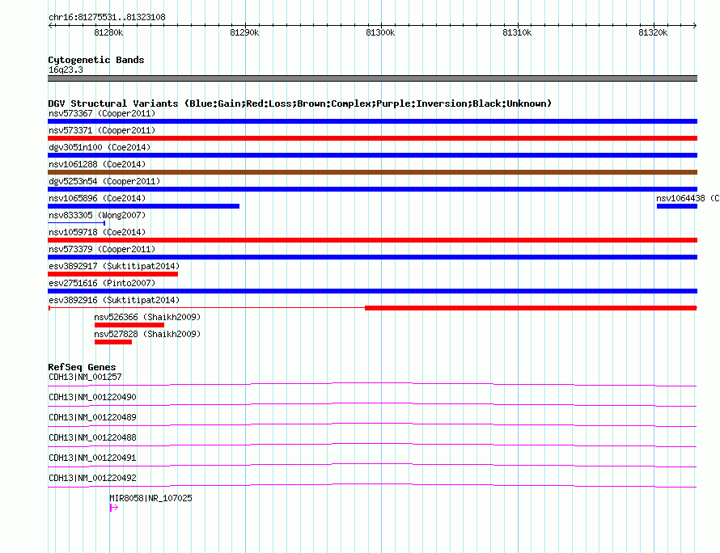Screen dimensions: 720x553
Task: Click the thin nsv833305 (Wong2007) blue line
Action: click(x=77, y=223)
